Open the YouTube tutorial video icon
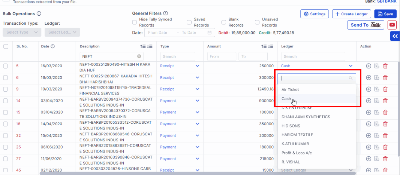Image resolution: width=400 pixels, height=175 pixels. click(392, 25)
